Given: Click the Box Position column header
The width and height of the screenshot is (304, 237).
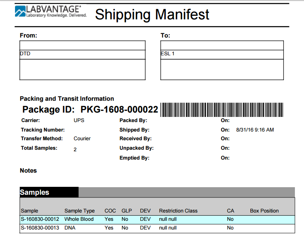Looking at the screenshot, I should (264, 211).
